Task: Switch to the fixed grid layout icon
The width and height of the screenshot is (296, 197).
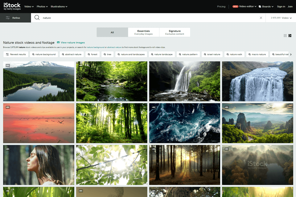Action: coord(285,36)
